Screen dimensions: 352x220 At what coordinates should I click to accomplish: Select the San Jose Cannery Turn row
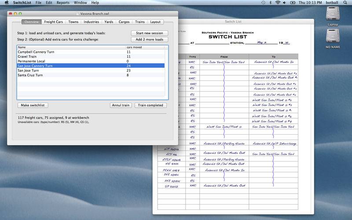[91, 66]
